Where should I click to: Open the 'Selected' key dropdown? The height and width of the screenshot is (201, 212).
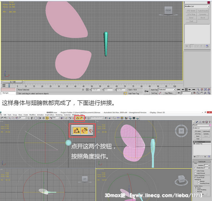(167, 89)
